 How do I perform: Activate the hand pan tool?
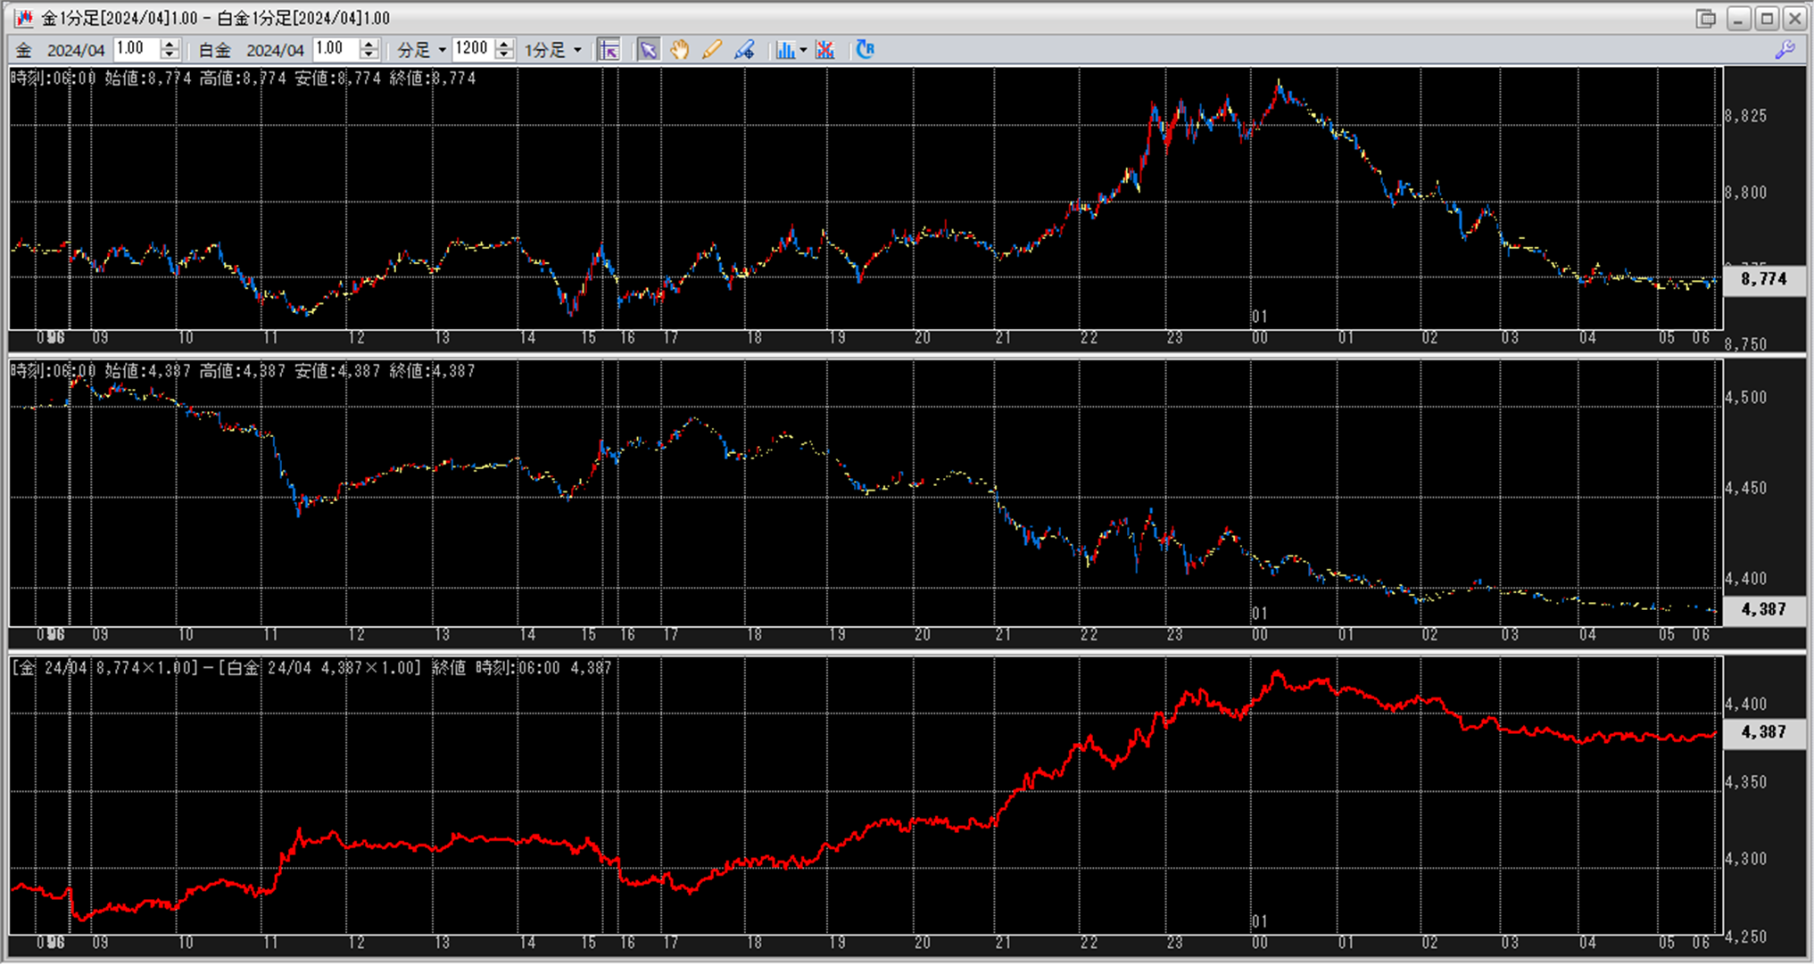coord(680,50)
